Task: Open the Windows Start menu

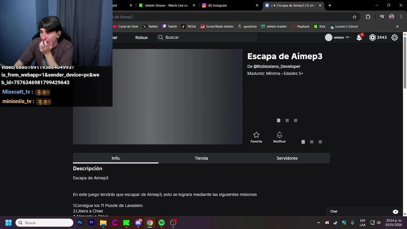Action: tap(8, 223)
